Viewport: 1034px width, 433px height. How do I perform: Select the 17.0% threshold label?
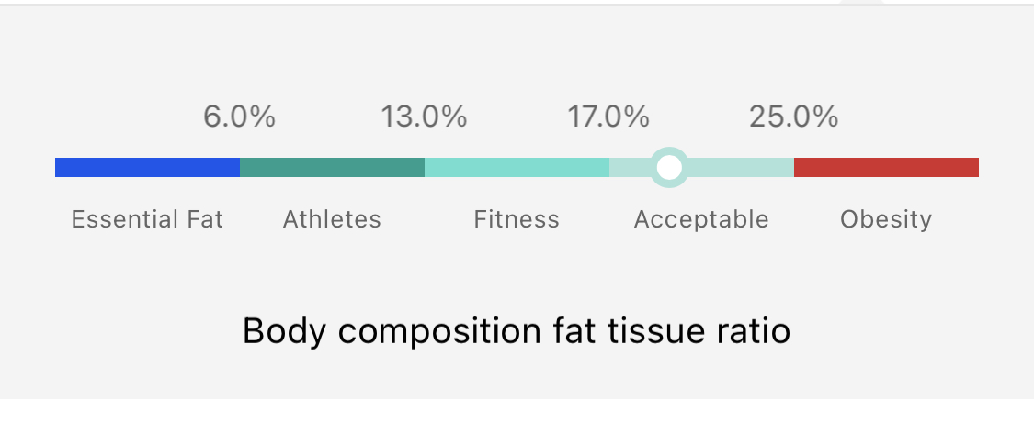point(608,117)
